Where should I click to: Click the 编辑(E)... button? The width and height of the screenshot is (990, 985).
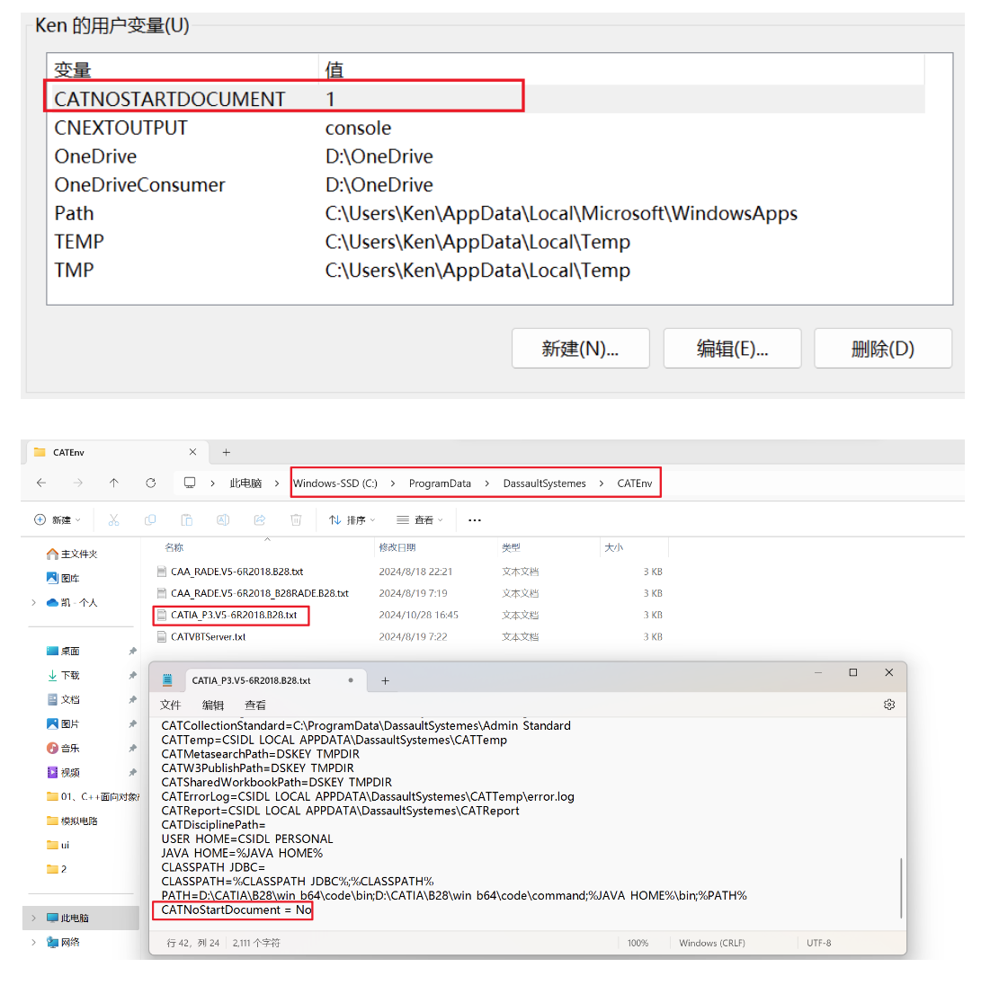pos(733,349)
